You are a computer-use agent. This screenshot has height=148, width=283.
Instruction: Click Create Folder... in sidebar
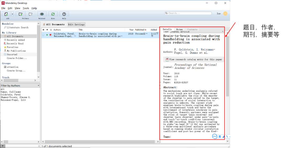coord(17,58)
